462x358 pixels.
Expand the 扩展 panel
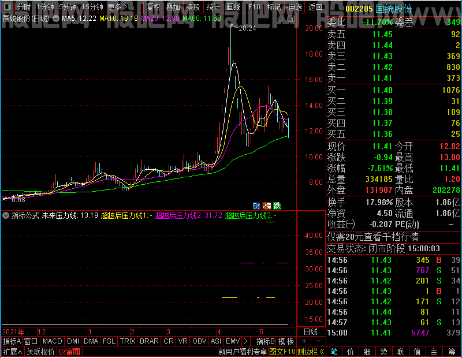tap(13, 352)
